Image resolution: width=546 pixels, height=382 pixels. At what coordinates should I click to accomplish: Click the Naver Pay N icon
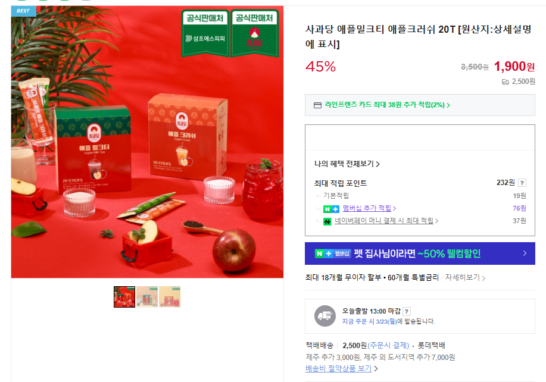(327, 221)
